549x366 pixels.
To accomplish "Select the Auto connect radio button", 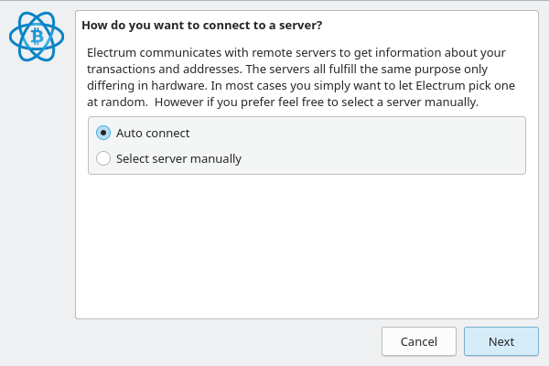I will point(103,133).
